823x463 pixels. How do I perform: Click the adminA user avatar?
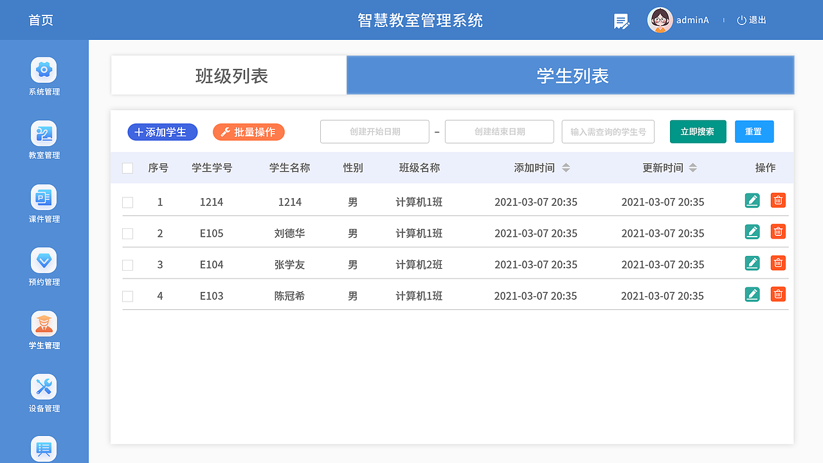click(660, 20)
